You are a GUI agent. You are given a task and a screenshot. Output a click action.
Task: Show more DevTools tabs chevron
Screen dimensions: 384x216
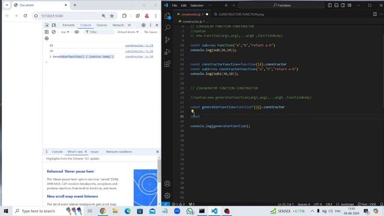pos(130,25)
